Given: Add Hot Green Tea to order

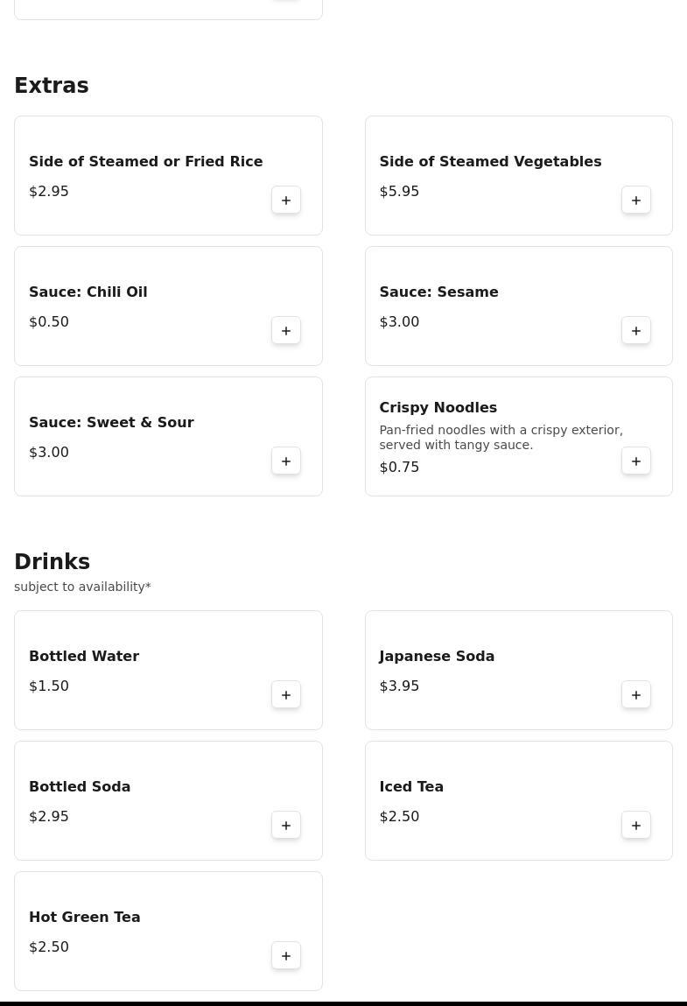Looking at the screenshot, I should 286,956.
